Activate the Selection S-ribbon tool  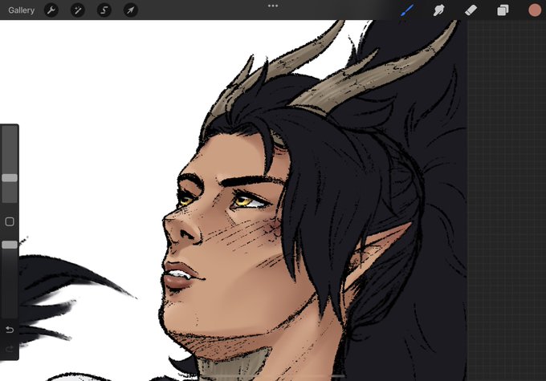click(104, 10)
